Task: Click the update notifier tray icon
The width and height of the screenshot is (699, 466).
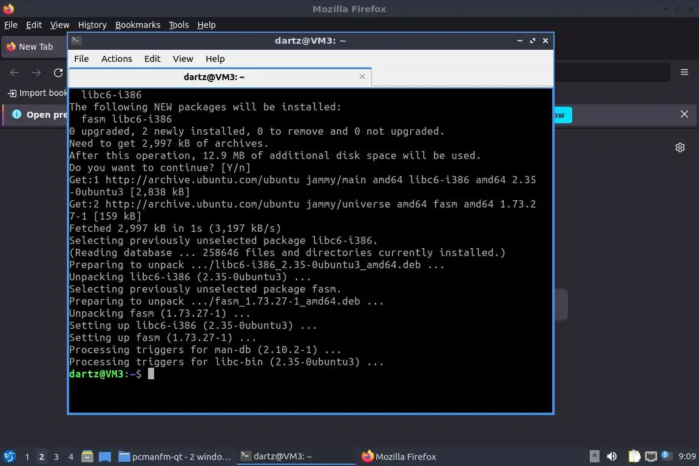Action: [665, 455]
